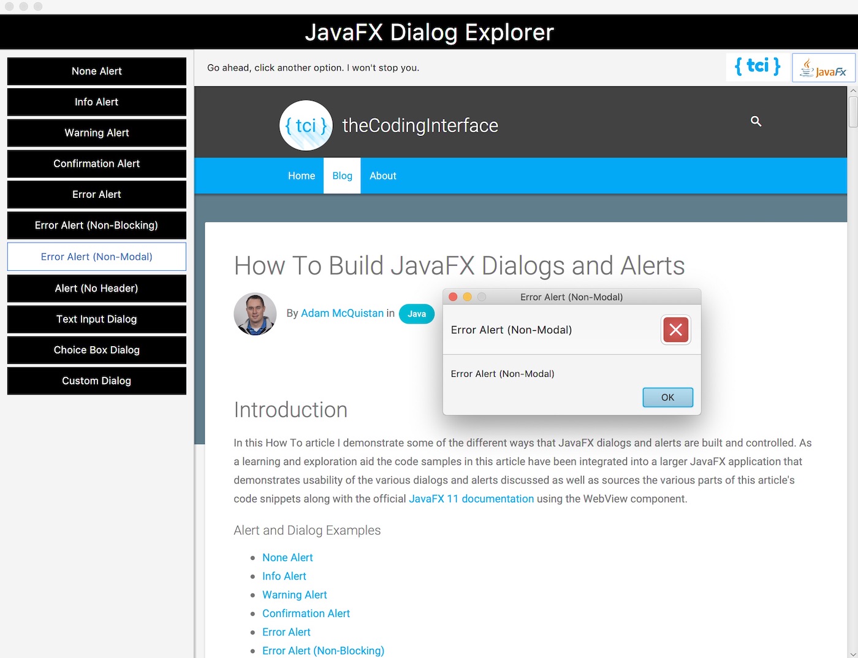Open search via the magnifier icon
This screenshot has width=858, height=658.
click(756, 121)
